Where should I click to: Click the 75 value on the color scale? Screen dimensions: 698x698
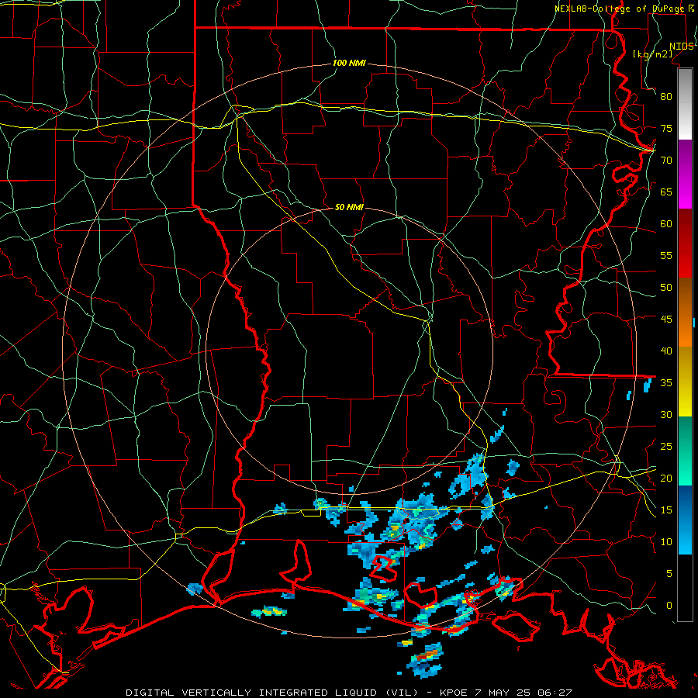tap(666, 129)
